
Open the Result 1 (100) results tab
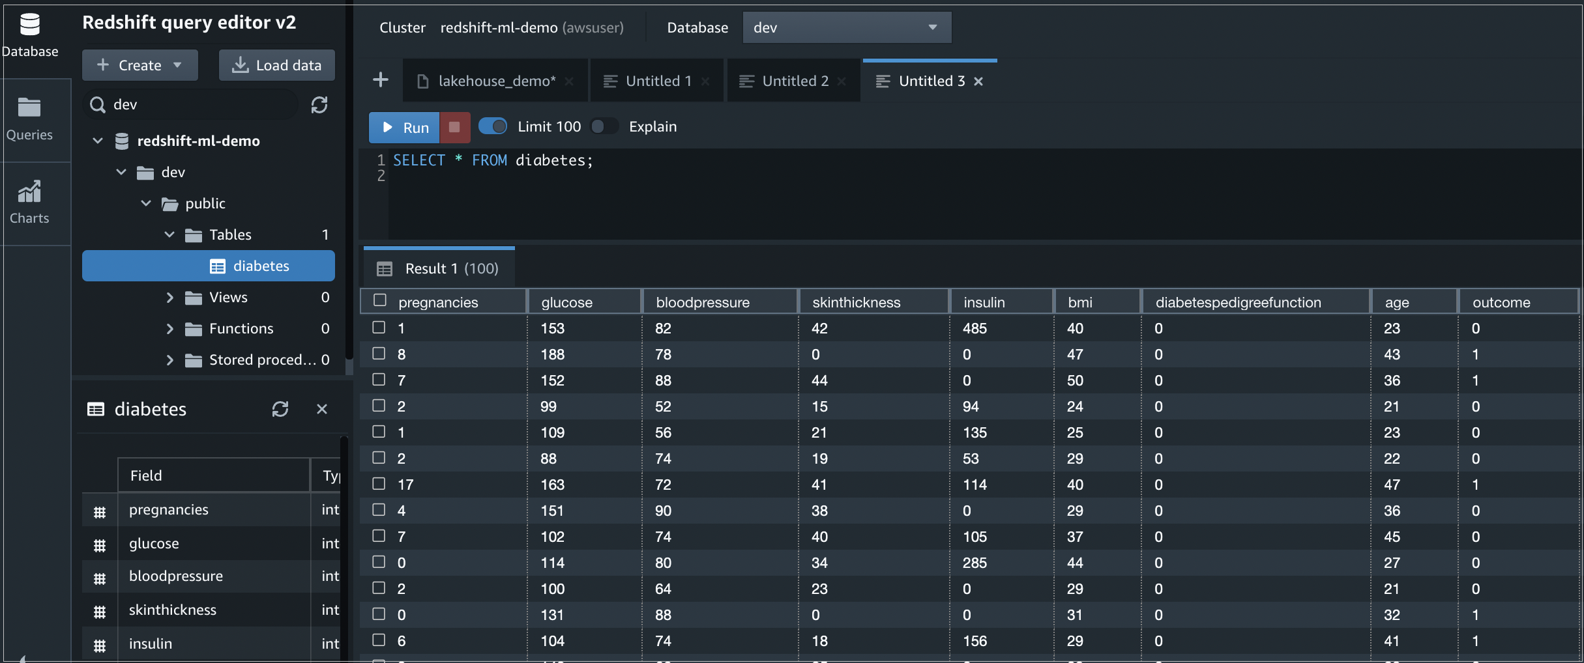439,268
